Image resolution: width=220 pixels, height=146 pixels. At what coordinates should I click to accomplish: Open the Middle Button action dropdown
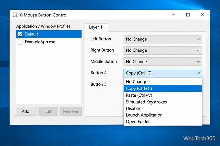click(163, 62)
